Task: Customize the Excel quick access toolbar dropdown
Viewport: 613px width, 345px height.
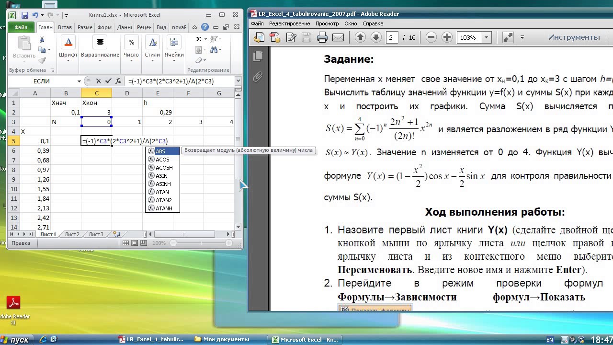Action: click(x=66, y=16)
